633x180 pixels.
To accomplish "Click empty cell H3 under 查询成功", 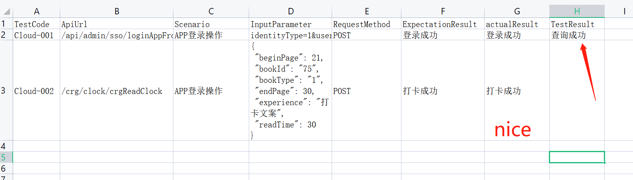I will [x=577, y=91].
